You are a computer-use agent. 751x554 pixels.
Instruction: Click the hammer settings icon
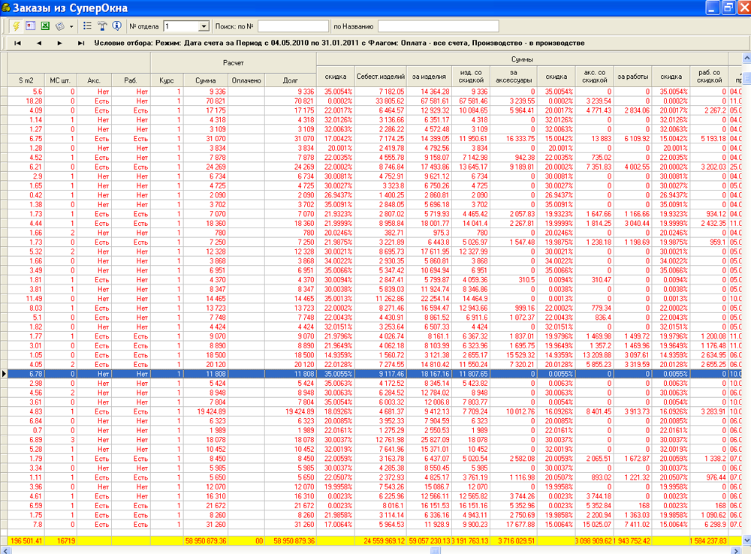102,26
